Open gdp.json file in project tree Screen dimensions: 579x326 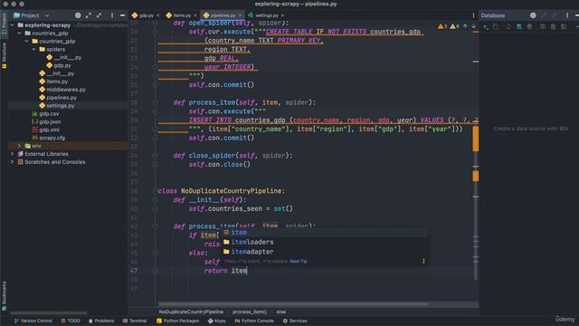(x=46, y=121)
